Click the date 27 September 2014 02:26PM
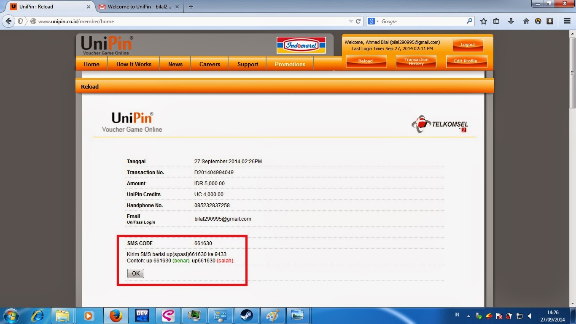The width and height of the screenshot is (576, 324). click(228, 162)
